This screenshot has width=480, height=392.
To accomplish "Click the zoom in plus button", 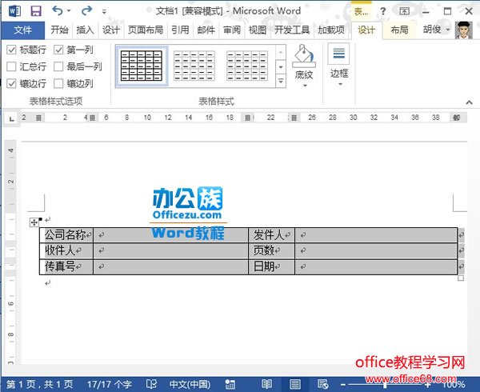I will pos(428,385).
